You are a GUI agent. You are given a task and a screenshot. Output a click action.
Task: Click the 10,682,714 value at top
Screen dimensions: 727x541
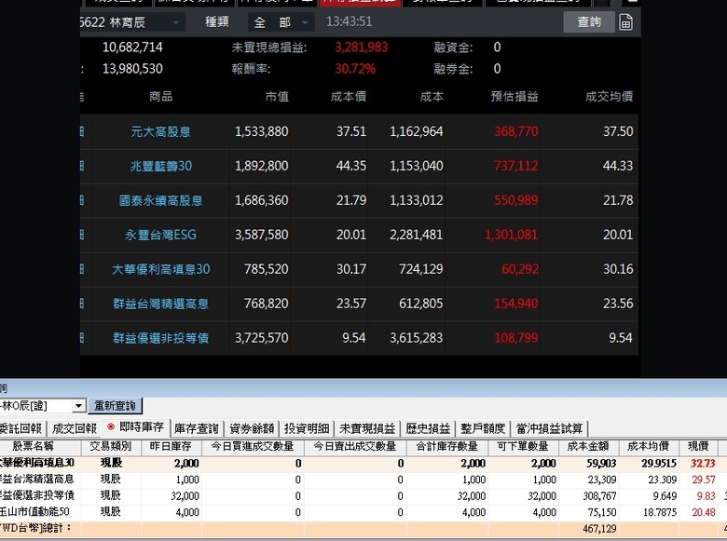coord(132,47)
